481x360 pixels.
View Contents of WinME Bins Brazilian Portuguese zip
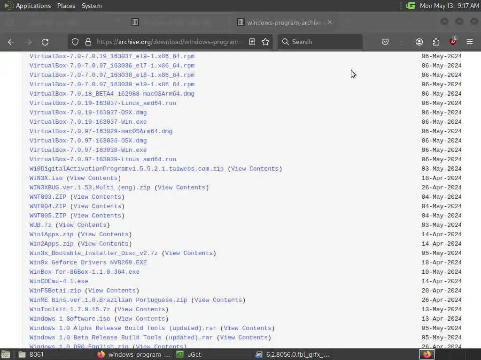[218, 300]
